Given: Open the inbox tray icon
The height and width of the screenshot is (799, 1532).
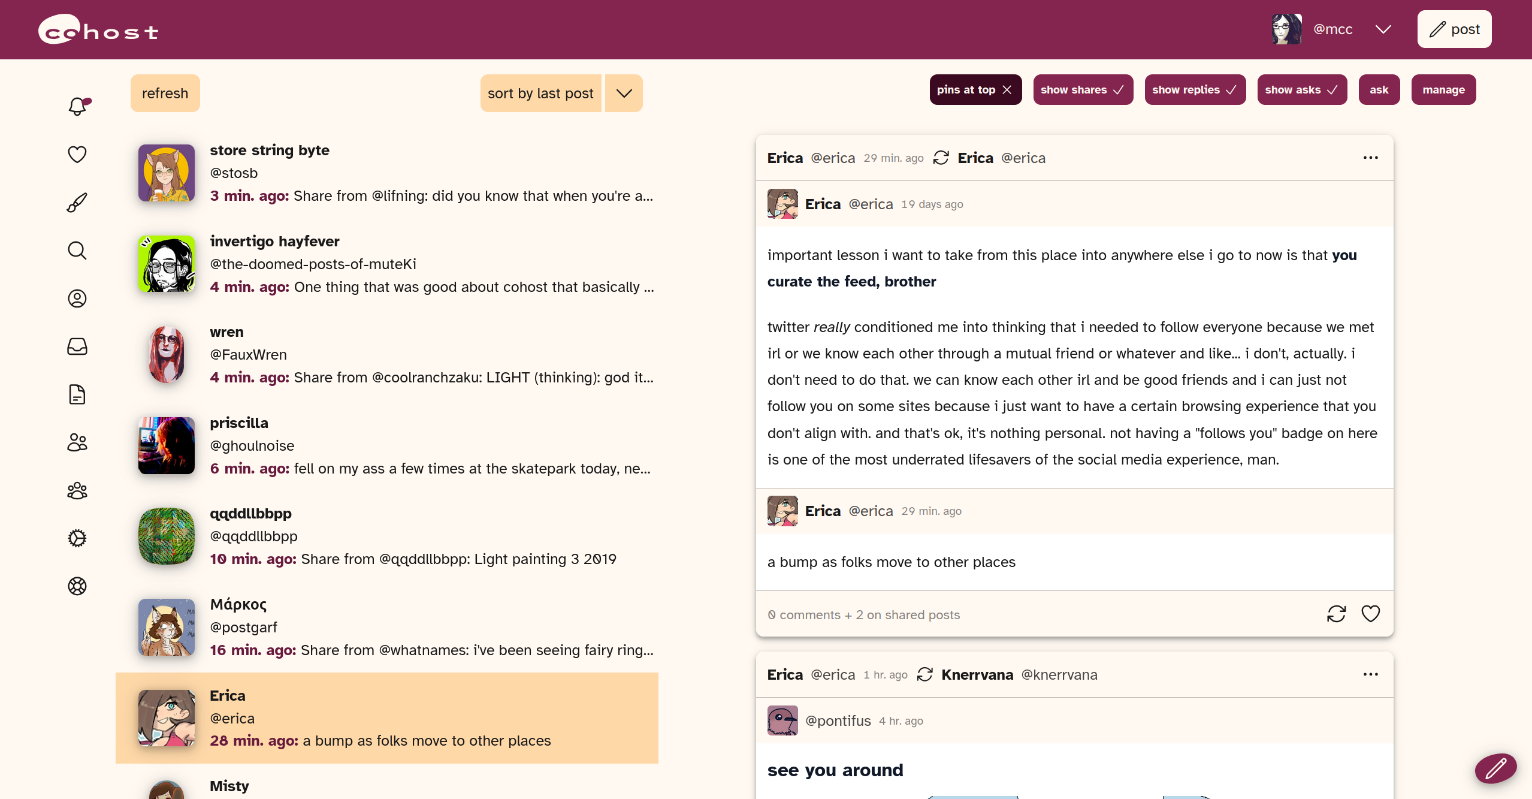Looking at the screenshot, I should click(x=77, y=346).
